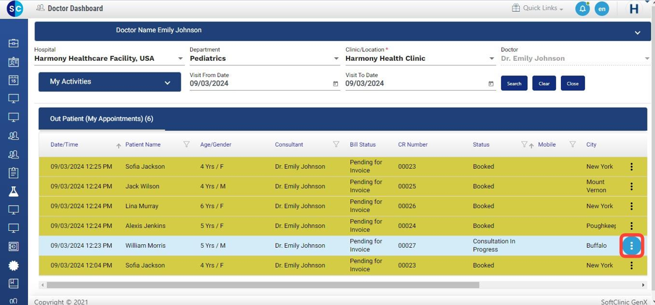Open the lab flask icon in sidebar
The image size is (655, 305).
tap(13, 191)
